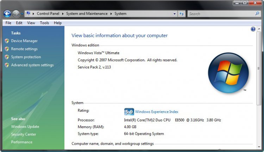Click the '64-bit Operating System' value

tap(144, 134)
